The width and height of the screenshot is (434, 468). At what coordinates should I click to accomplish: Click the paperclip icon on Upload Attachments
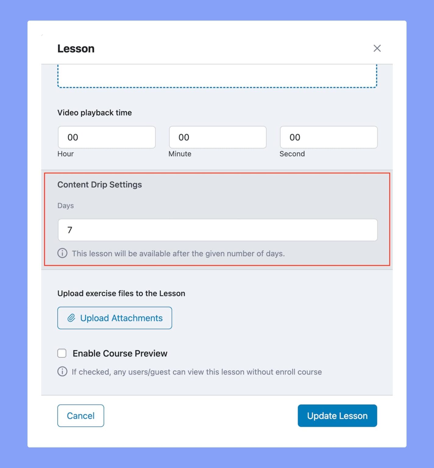(x=71, y=318)
